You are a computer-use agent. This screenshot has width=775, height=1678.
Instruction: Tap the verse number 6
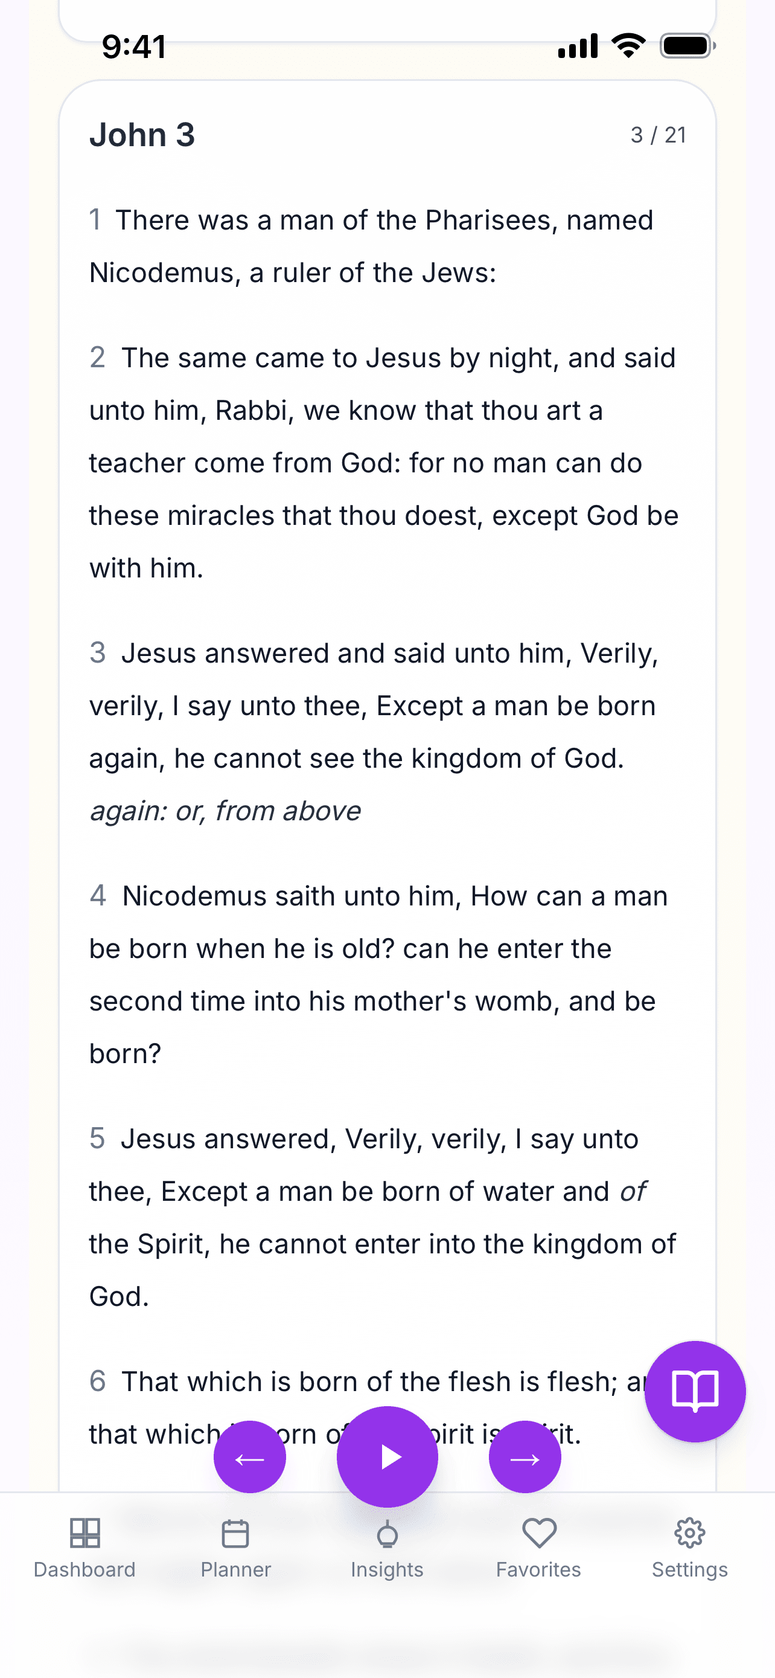tap(98, 1381)
